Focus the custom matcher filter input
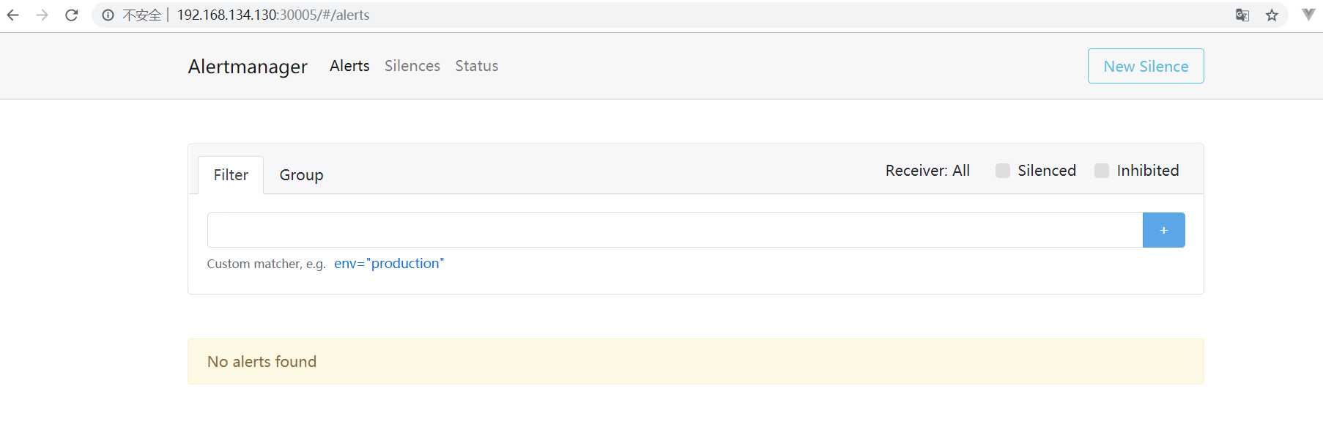The height and width of the screenshot is (441, 1323). [x=675, y=230]
